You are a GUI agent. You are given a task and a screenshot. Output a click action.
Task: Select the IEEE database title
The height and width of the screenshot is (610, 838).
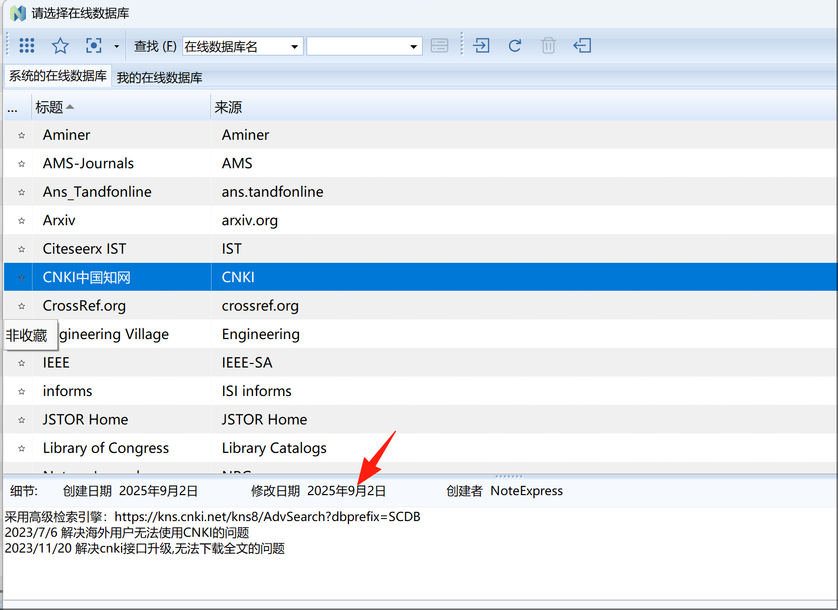(x=56, y=362)
